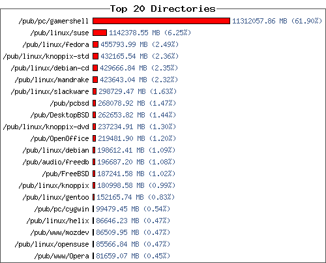326x263 pixels.
Task: Click the Top 20 Directories heading
Action: click(163, 8)
